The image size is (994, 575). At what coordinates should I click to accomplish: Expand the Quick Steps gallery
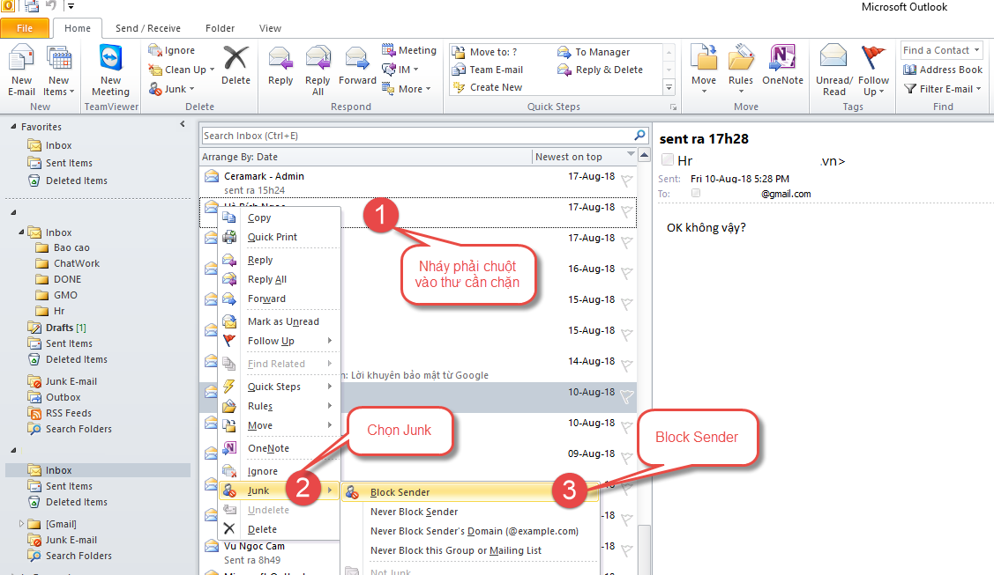[x=669, y=87]
